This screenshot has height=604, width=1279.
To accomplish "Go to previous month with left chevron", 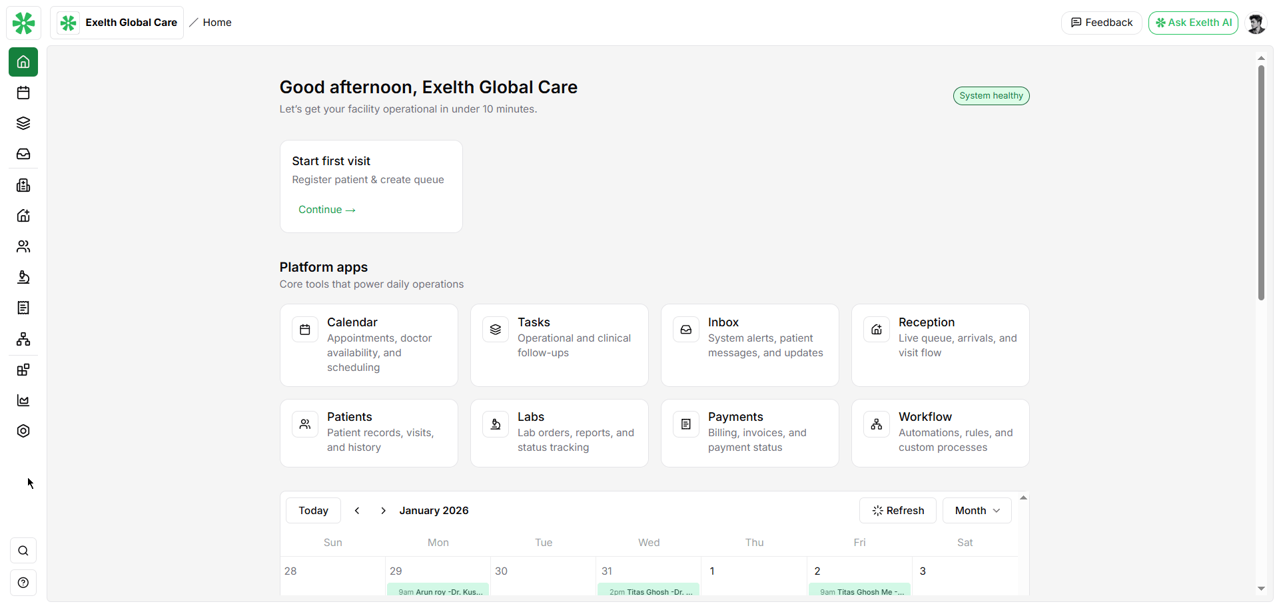I will tap(357, 511).
